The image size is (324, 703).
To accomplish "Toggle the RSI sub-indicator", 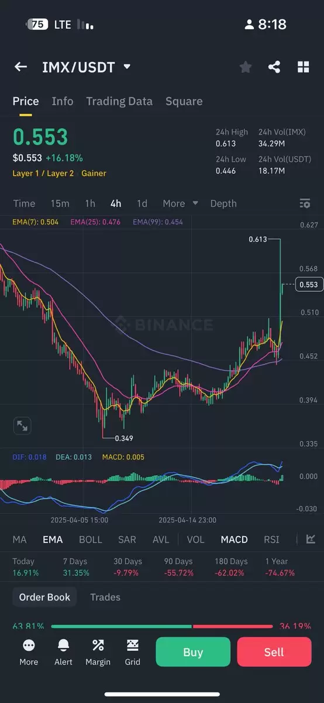I will tap(271, 540).
